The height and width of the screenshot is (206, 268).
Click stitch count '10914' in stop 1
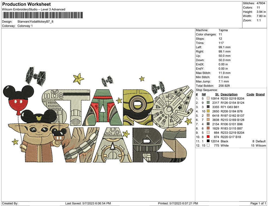[215, 98]
